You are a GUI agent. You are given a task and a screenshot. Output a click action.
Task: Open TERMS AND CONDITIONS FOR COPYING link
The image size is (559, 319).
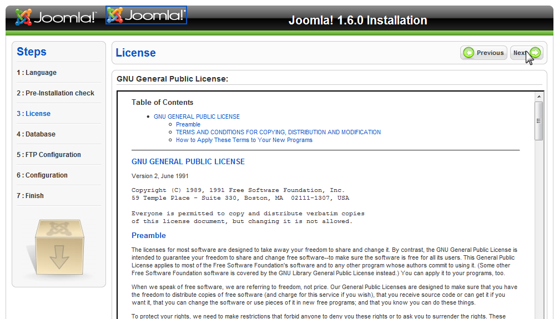(x=278, y=132)
